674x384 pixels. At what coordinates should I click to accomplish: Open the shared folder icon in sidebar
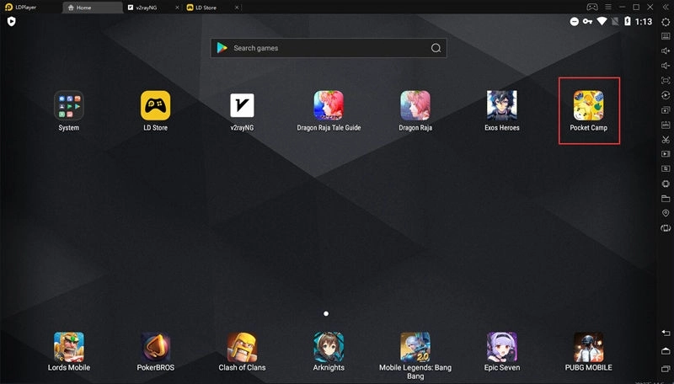[x=666, y=199]
